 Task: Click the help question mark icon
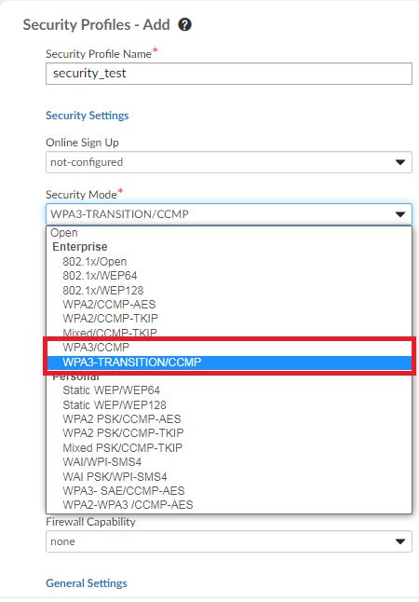point(184,25)
